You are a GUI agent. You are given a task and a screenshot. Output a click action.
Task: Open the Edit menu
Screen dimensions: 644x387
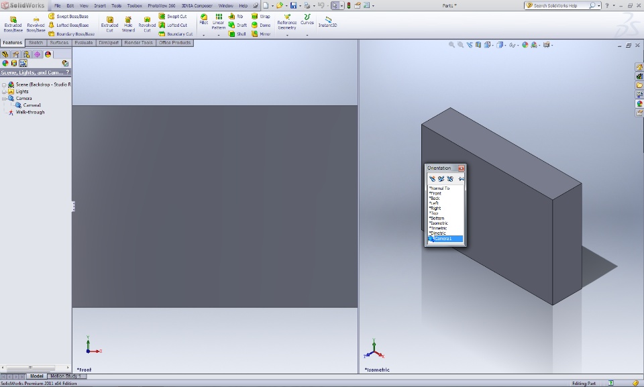(70, 6)
